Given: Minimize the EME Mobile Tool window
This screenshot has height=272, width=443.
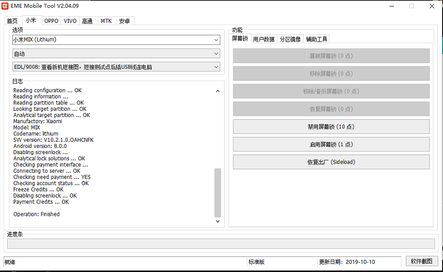Looking at the screenshot, I should pos(391,6).
